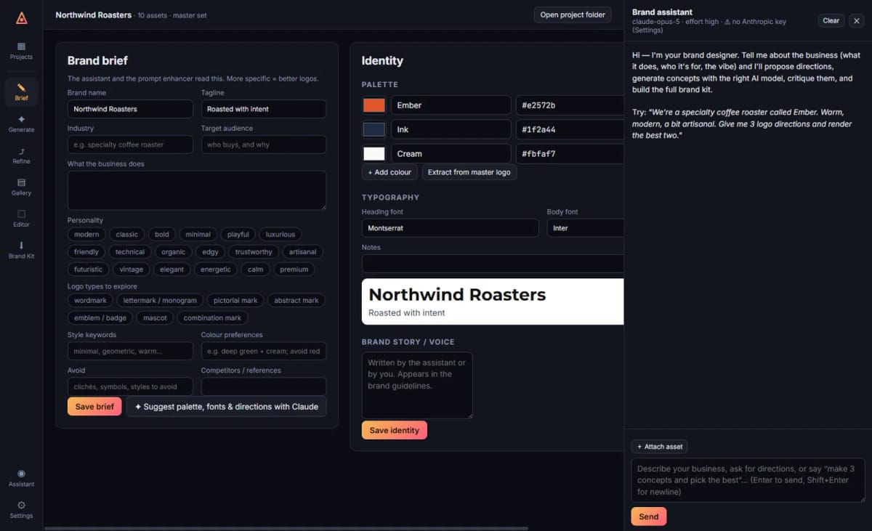872x531 pixels.
Task: Open the Ink navy color swatch
Action: coord(374,129)
